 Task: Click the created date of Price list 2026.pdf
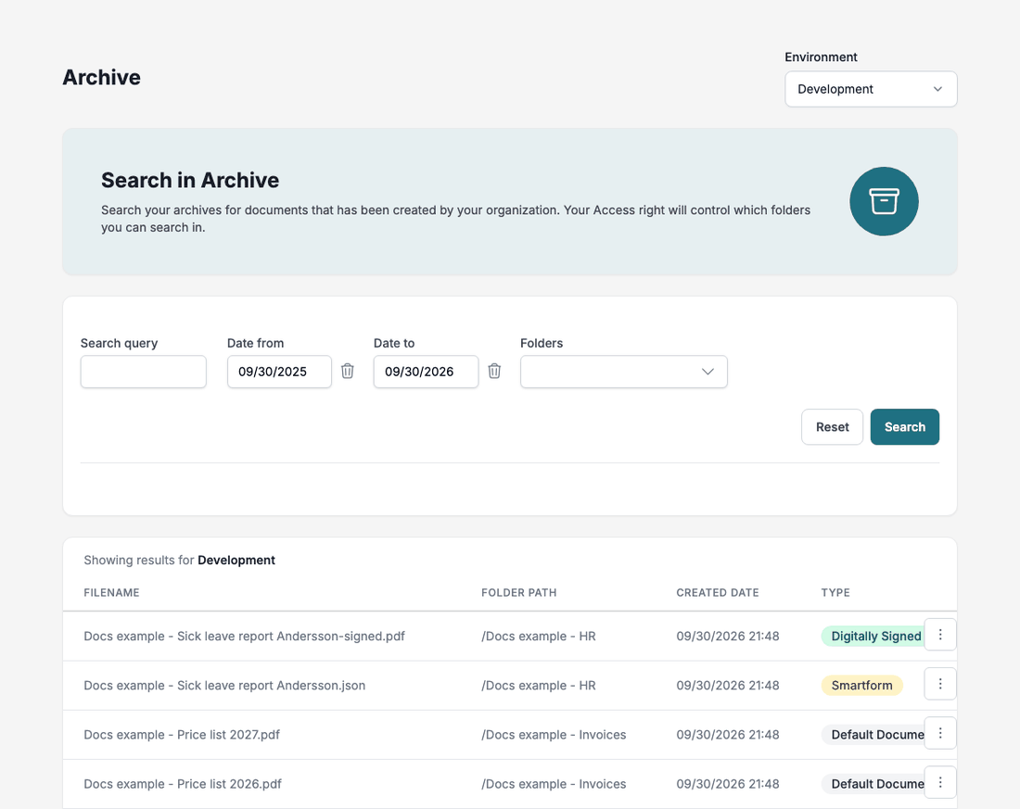728,784
